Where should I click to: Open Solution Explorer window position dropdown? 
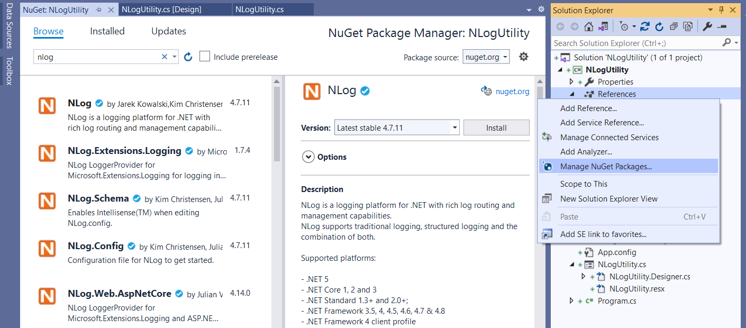point(709,10)
